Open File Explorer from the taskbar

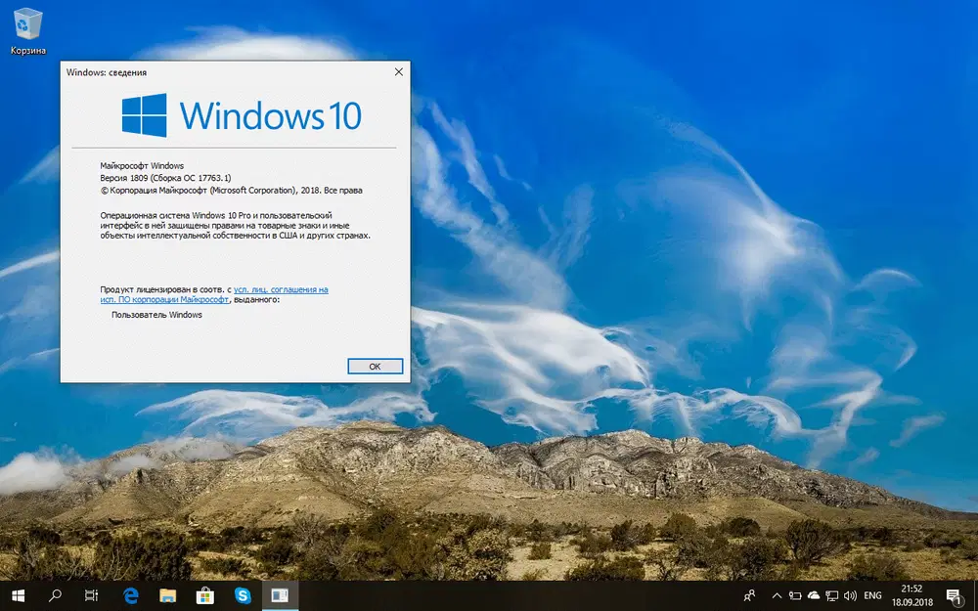[x=168, y=595]
